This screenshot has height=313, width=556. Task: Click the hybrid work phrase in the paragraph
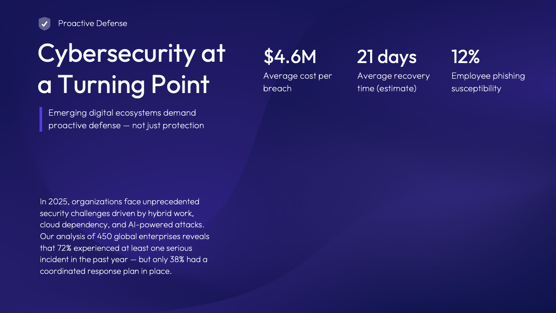170,213
